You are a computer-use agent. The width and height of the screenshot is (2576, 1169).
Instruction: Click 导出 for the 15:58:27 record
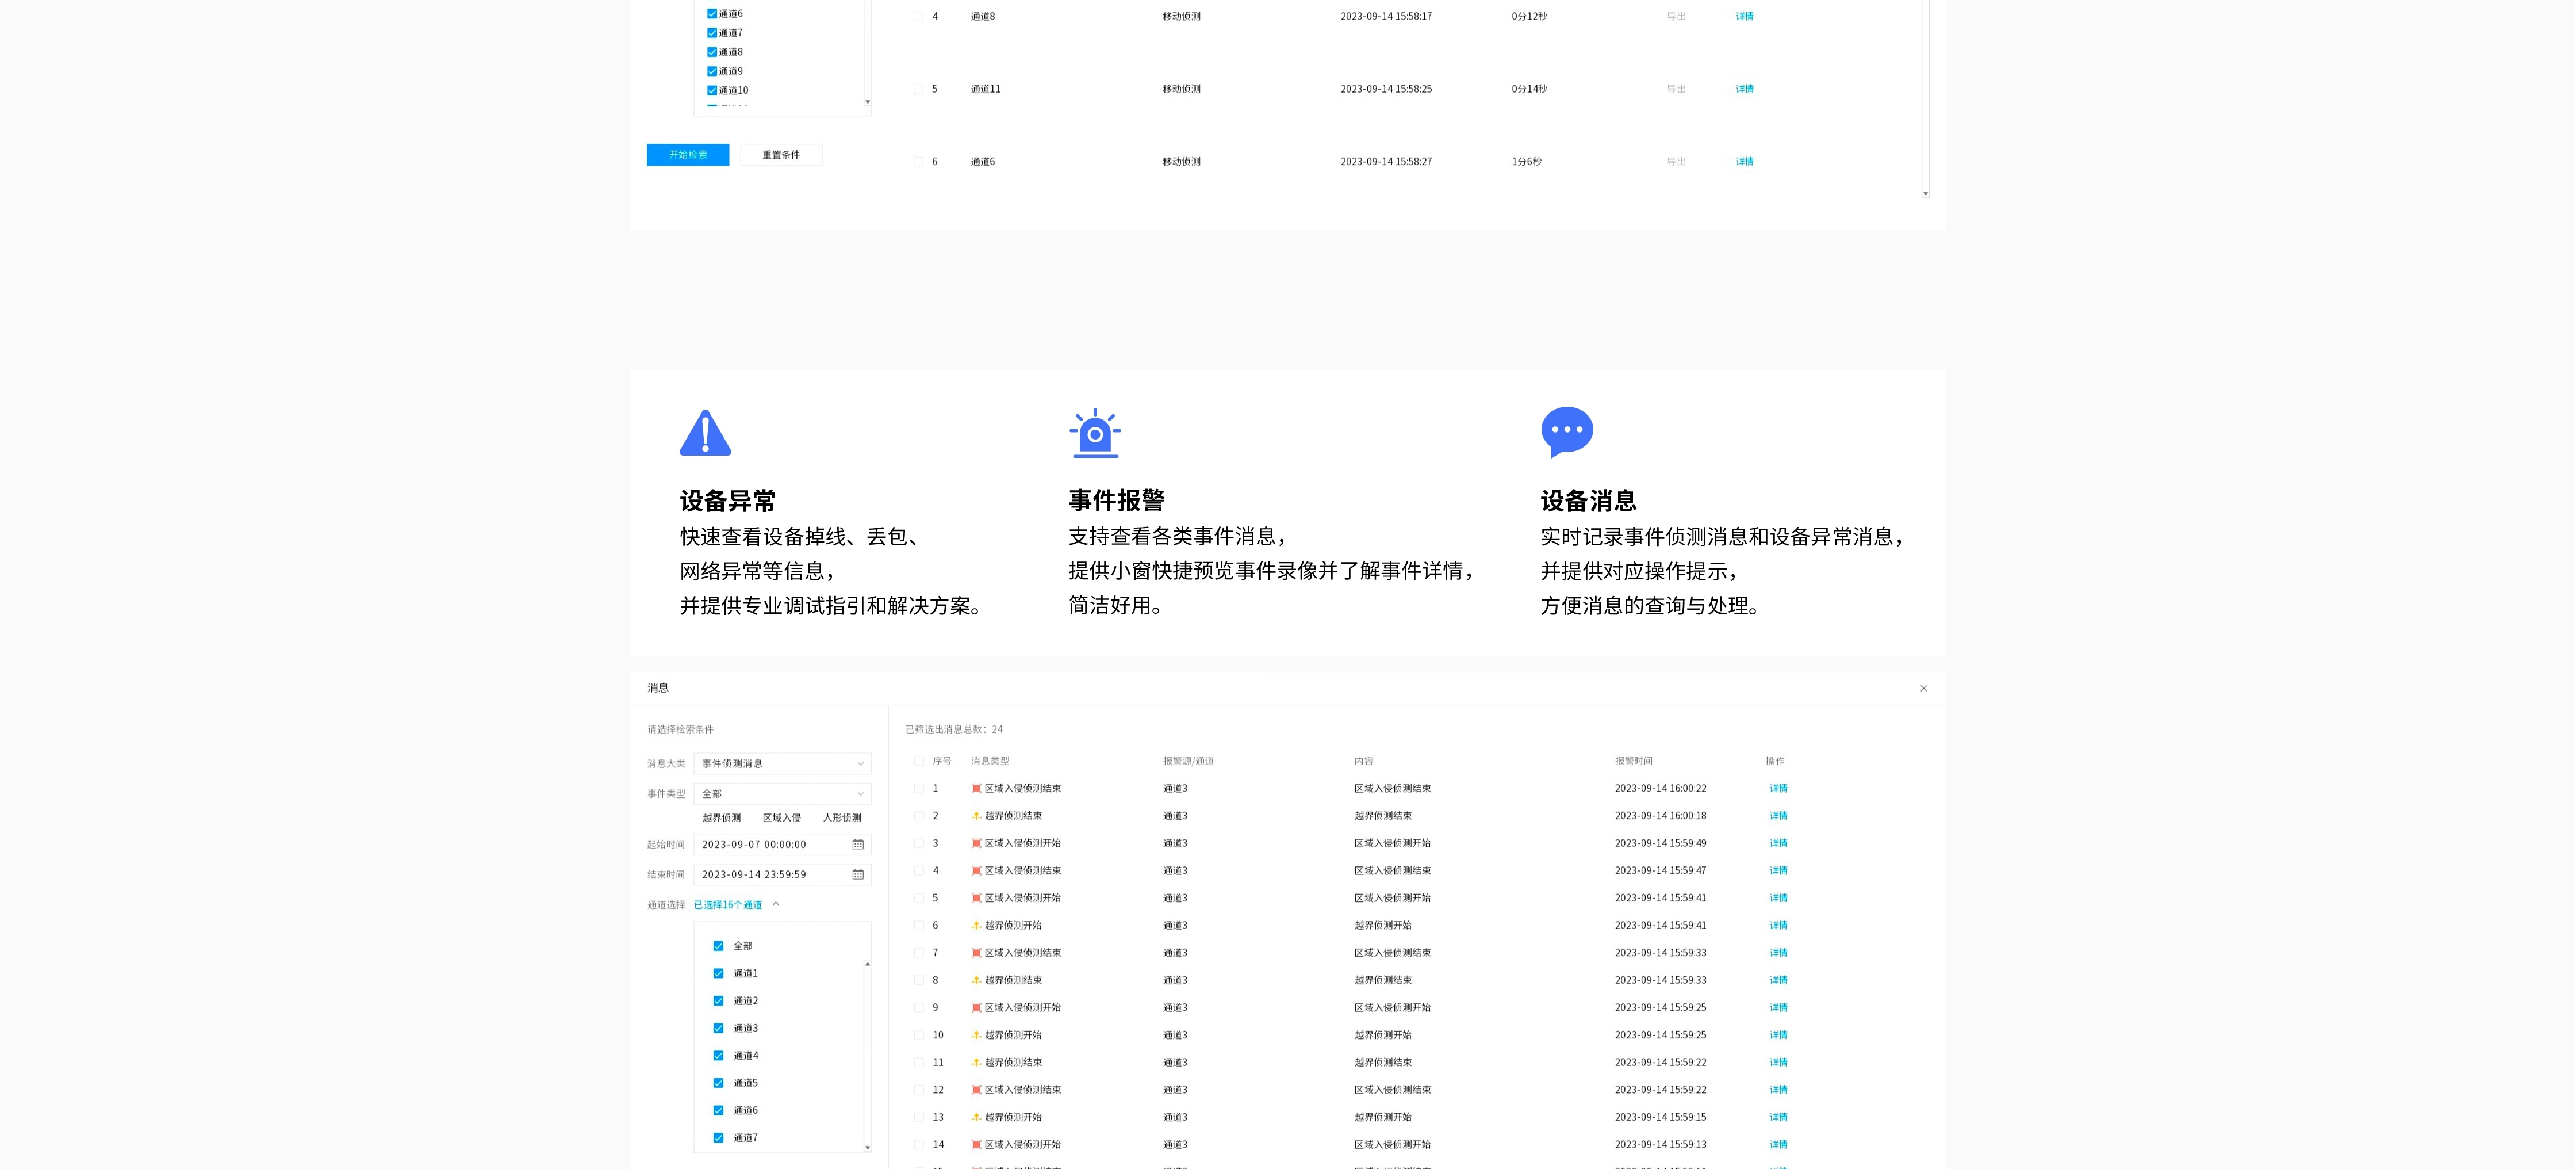(x=1676, y=161)
